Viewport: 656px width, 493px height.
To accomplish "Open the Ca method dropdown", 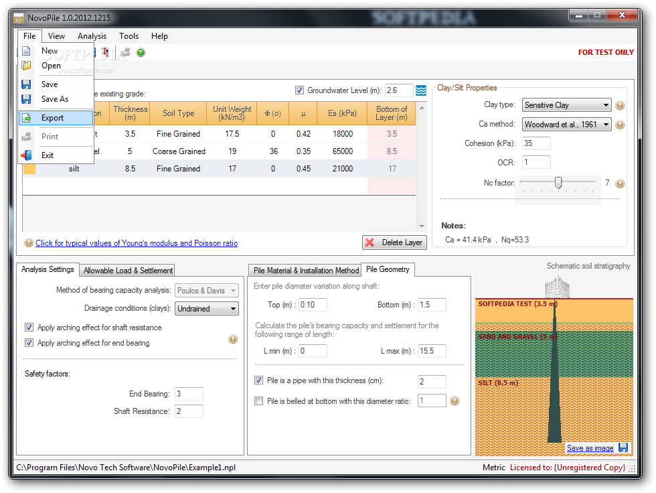I will pos(566,125).
